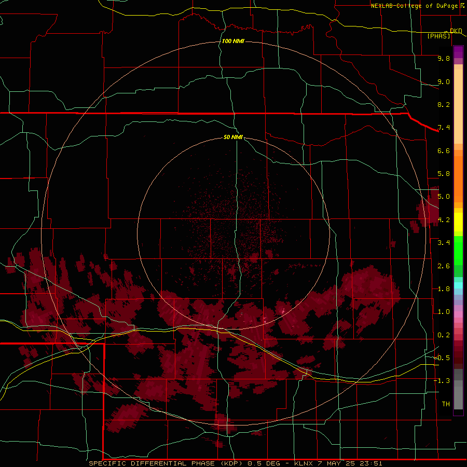The height and width of the screenshot is (467, 467).
Task: Click the 50 NMI range ring label
Action: 233,137
